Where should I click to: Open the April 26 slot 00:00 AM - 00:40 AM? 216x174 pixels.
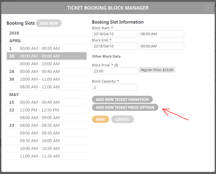pos(47,71)
